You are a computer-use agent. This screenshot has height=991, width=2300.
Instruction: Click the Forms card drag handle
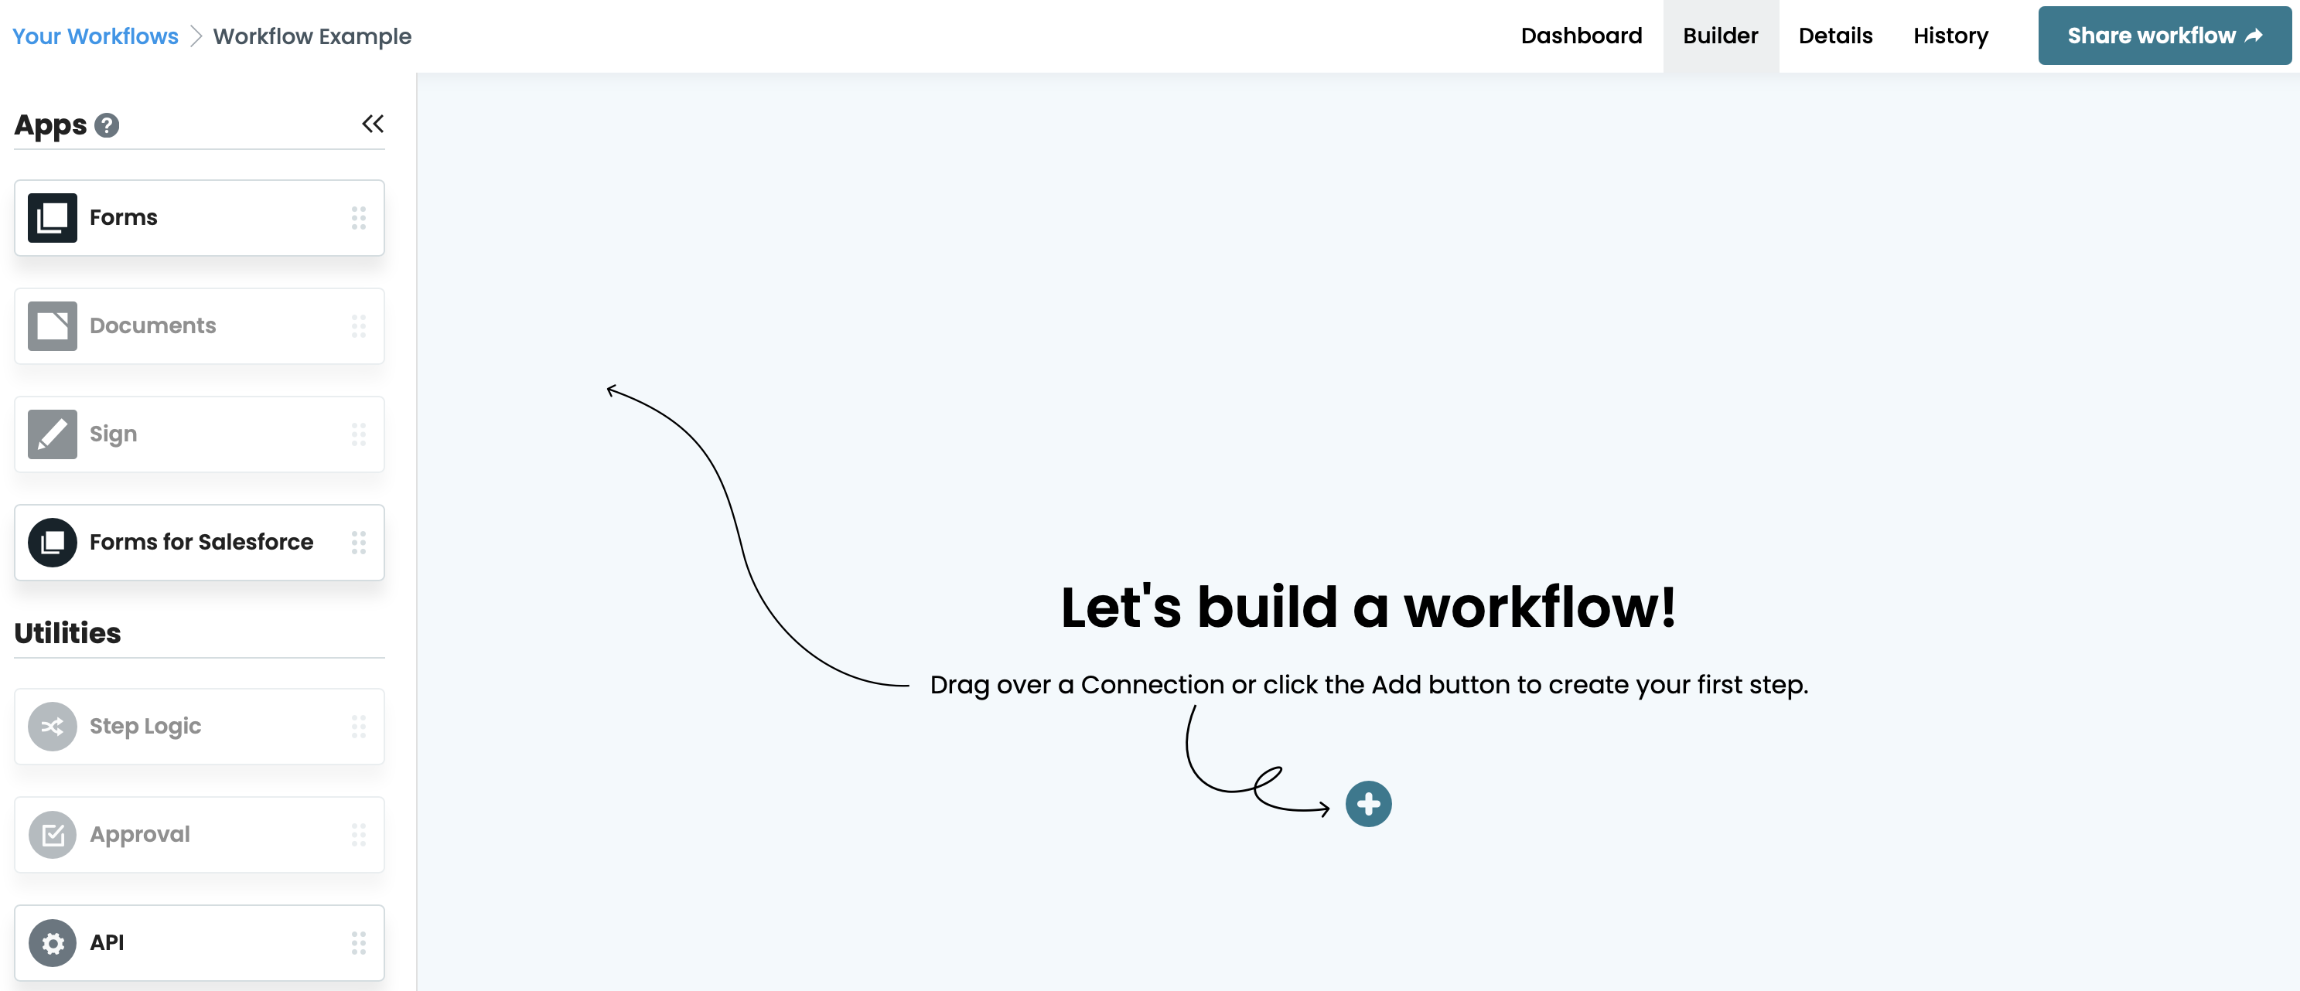tap(358, 218)
